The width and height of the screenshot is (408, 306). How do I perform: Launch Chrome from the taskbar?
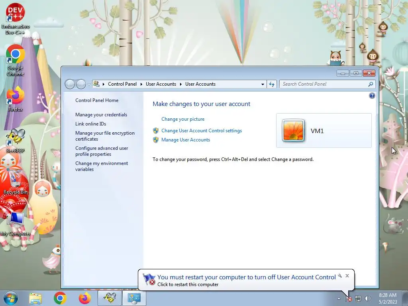[x=60, y=298]
